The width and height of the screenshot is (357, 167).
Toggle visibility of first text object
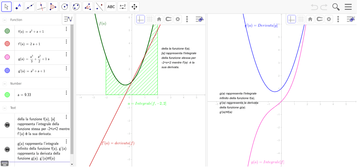pyautogui.click(x=7, y=125)
